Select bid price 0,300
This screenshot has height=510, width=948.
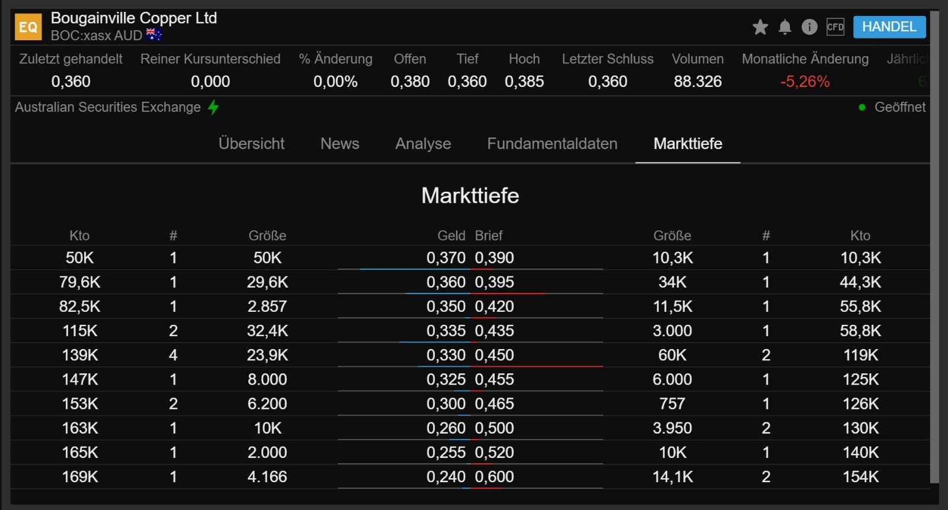tap(446, 404)
